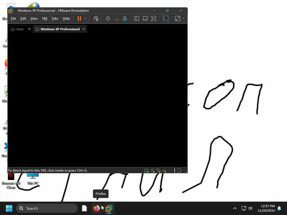Screen dimensions: 287x215
Task: Close the Windows XP Professional tab
Action: point(84,29)
